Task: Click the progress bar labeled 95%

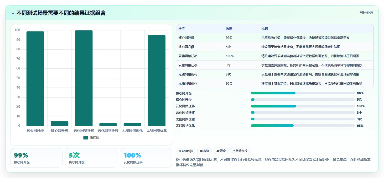Action: point(303,126)
